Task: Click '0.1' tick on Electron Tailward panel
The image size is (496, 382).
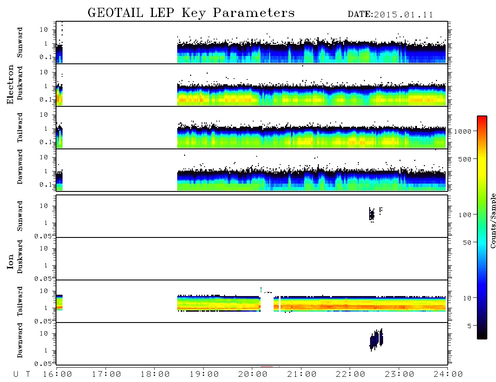Action: point(45,142)
